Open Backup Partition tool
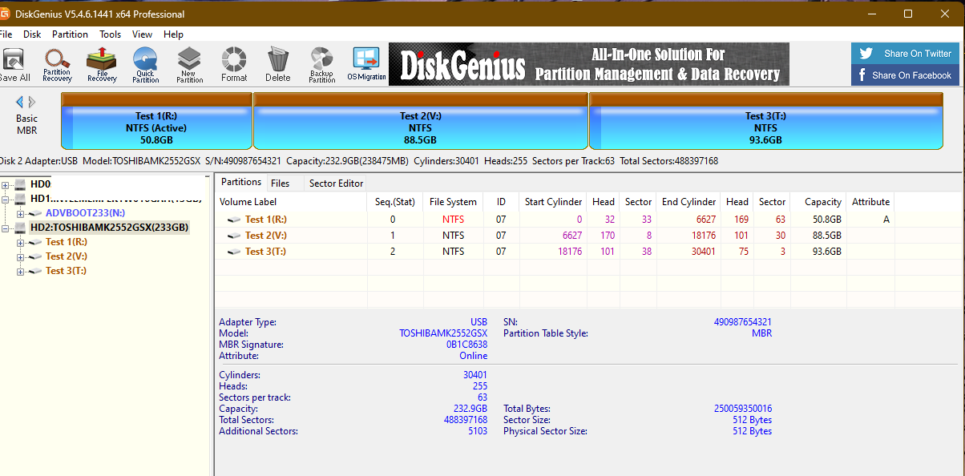Screen dimensions: 965x476 pyautogui.click(x=321, y=65)
